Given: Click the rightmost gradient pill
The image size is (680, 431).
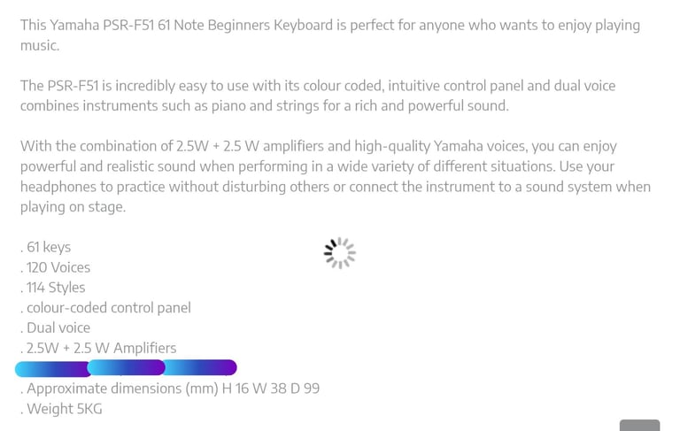Looking at the screenshot, I should (200, 367).
